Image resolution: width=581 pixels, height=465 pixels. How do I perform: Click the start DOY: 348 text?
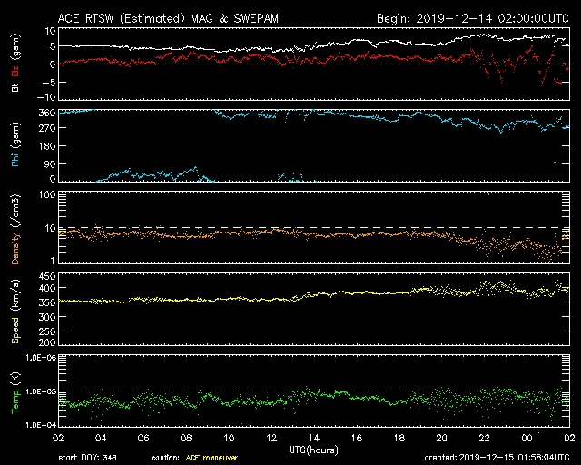pos(87,458)
